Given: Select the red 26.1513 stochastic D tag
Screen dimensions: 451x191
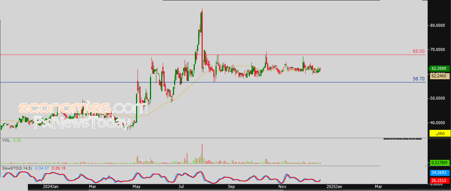Looking at the screenshot, I should (x=439, y=181).
